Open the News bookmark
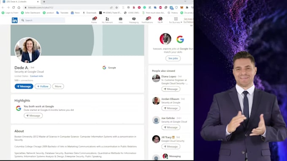This screenshot has height=161, width=287. (x=76, y=13)
